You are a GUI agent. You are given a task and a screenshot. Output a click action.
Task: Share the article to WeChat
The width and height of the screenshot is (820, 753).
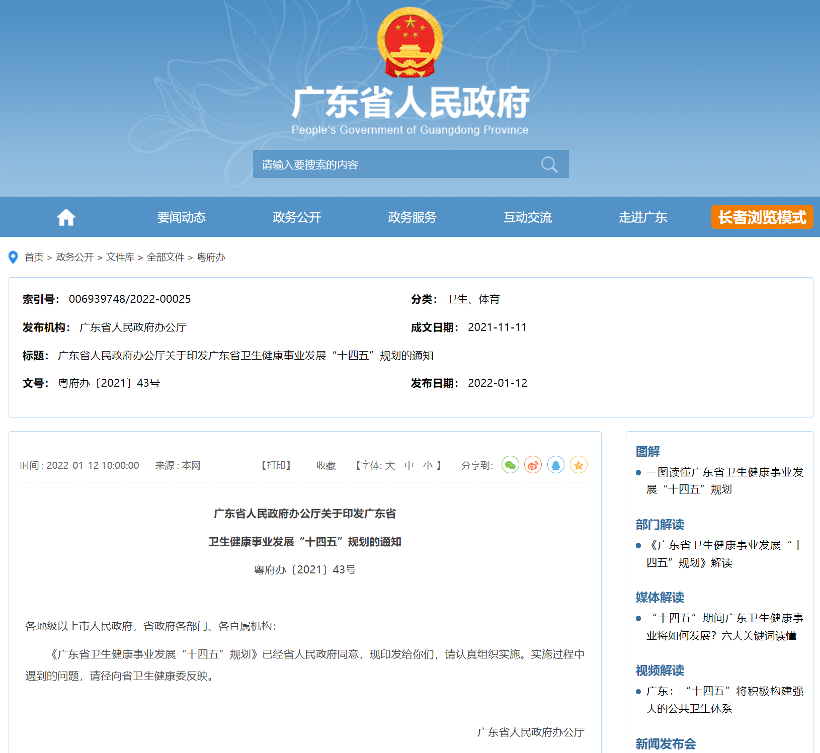510,465
